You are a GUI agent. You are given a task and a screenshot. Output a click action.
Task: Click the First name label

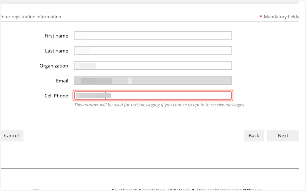click(x=56, y=36)
